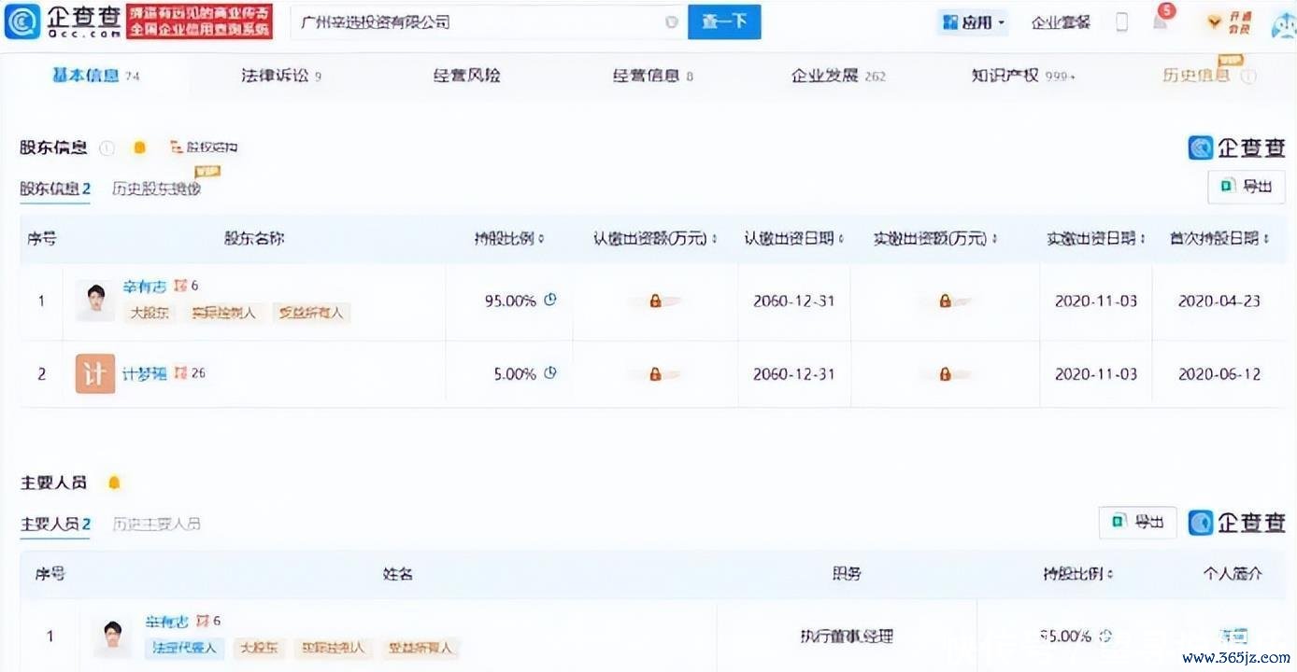Click the Qcc logo in header

click(x=63, y=21)
